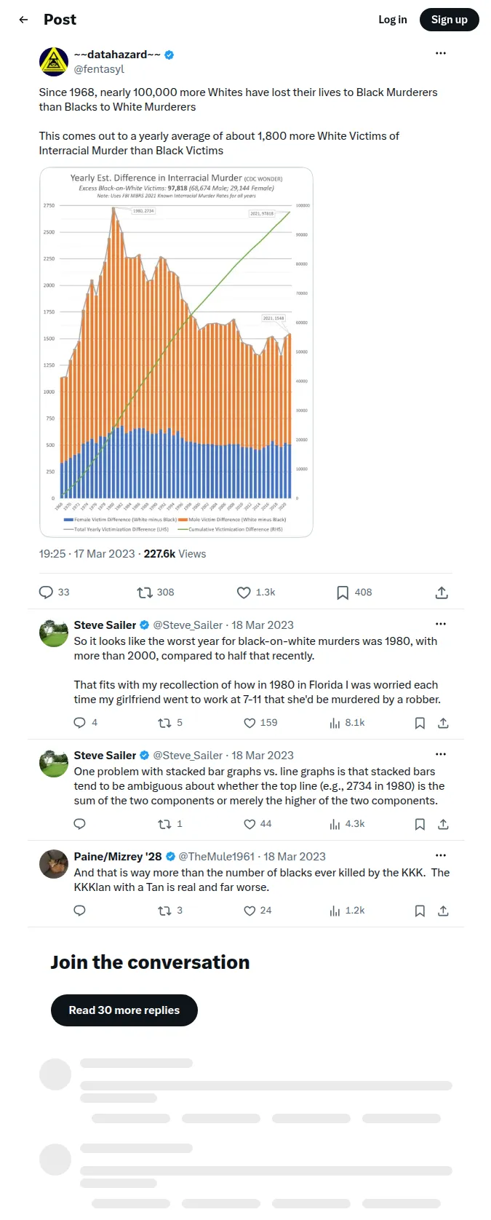Click the Sign up button

point(449,20)
